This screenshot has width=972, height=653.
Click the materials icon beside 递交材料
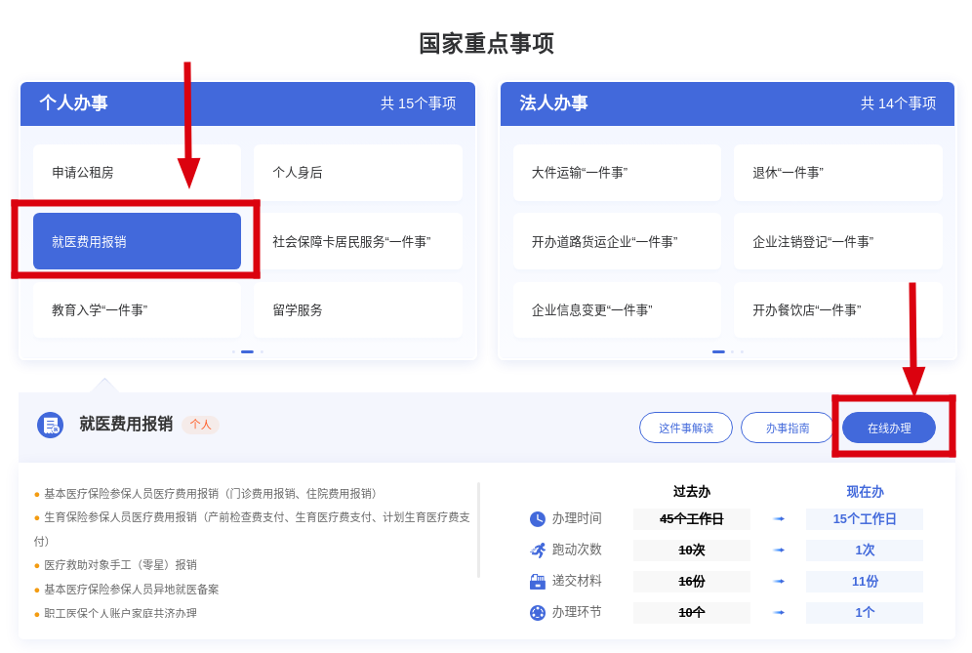pos(538,582)
